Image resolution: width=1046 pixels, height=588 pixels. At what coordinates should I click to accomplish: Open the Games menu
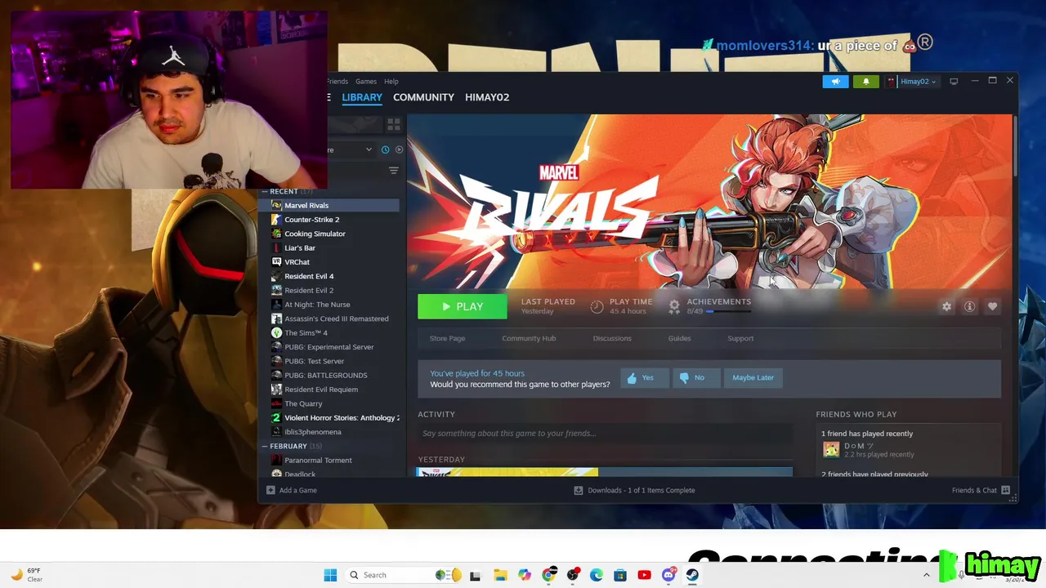(x=365, y=82)
